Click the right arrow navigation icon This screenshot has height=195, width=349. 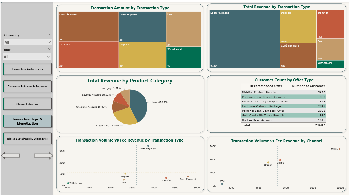pyautogui.click(x=44, y=156)
